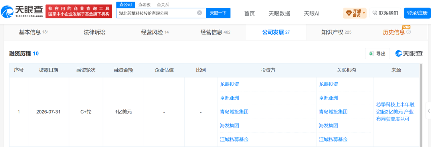
Task: Click the 天眼一下 search button
Action: [218, 13]
